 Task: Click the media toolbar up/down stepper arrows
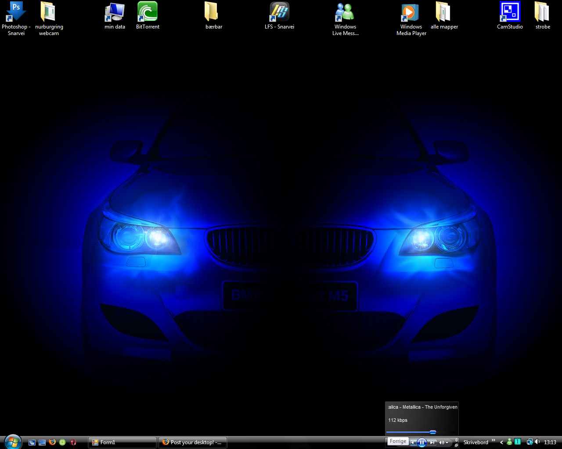tap(457, 440)
